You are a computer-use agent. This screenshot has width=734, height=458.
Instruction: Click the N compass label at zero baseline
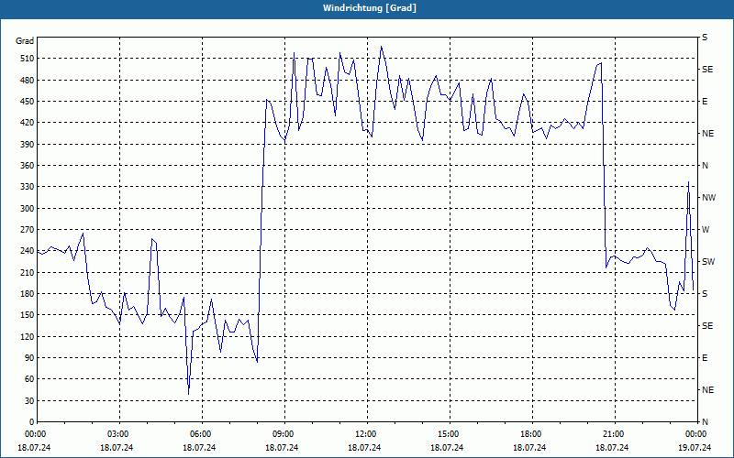(x=705, y=422)
